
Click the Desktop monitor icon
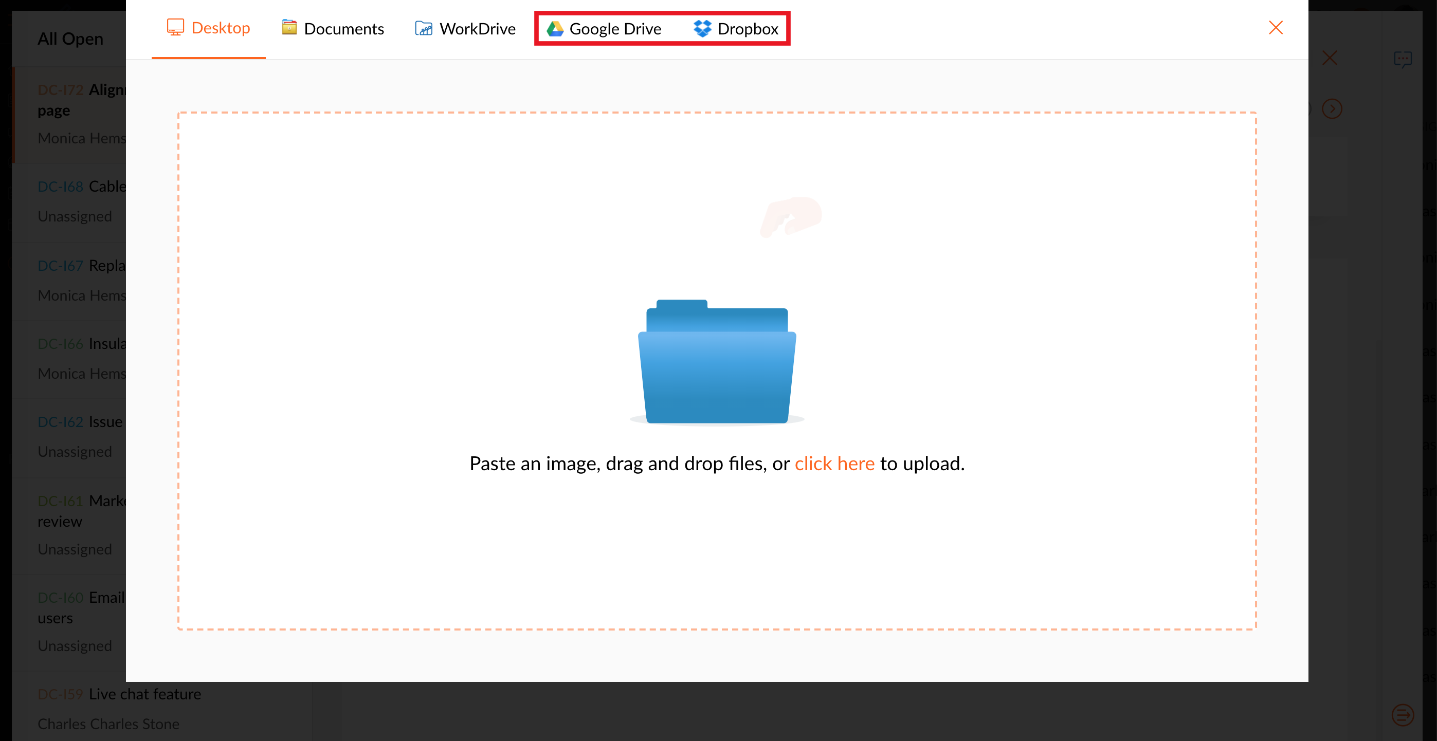(175, 27)
